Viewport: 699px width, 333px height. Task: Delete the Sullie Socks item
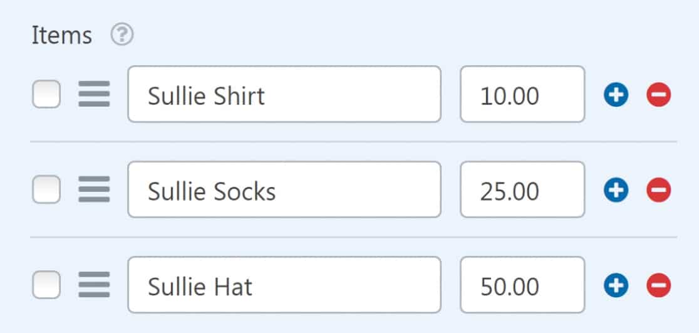[x=659, y=191]
